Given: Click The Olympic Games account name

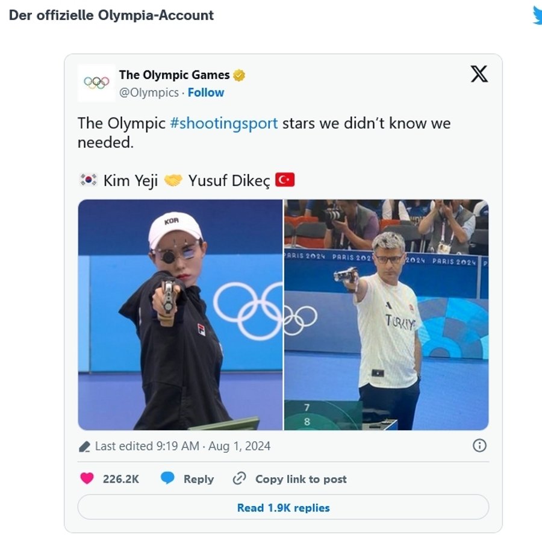Looking at the screenshot, I should (174, 75).
